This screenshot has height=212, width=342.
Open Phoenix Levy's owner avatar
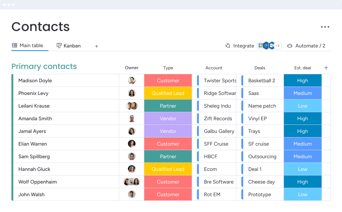131,93
